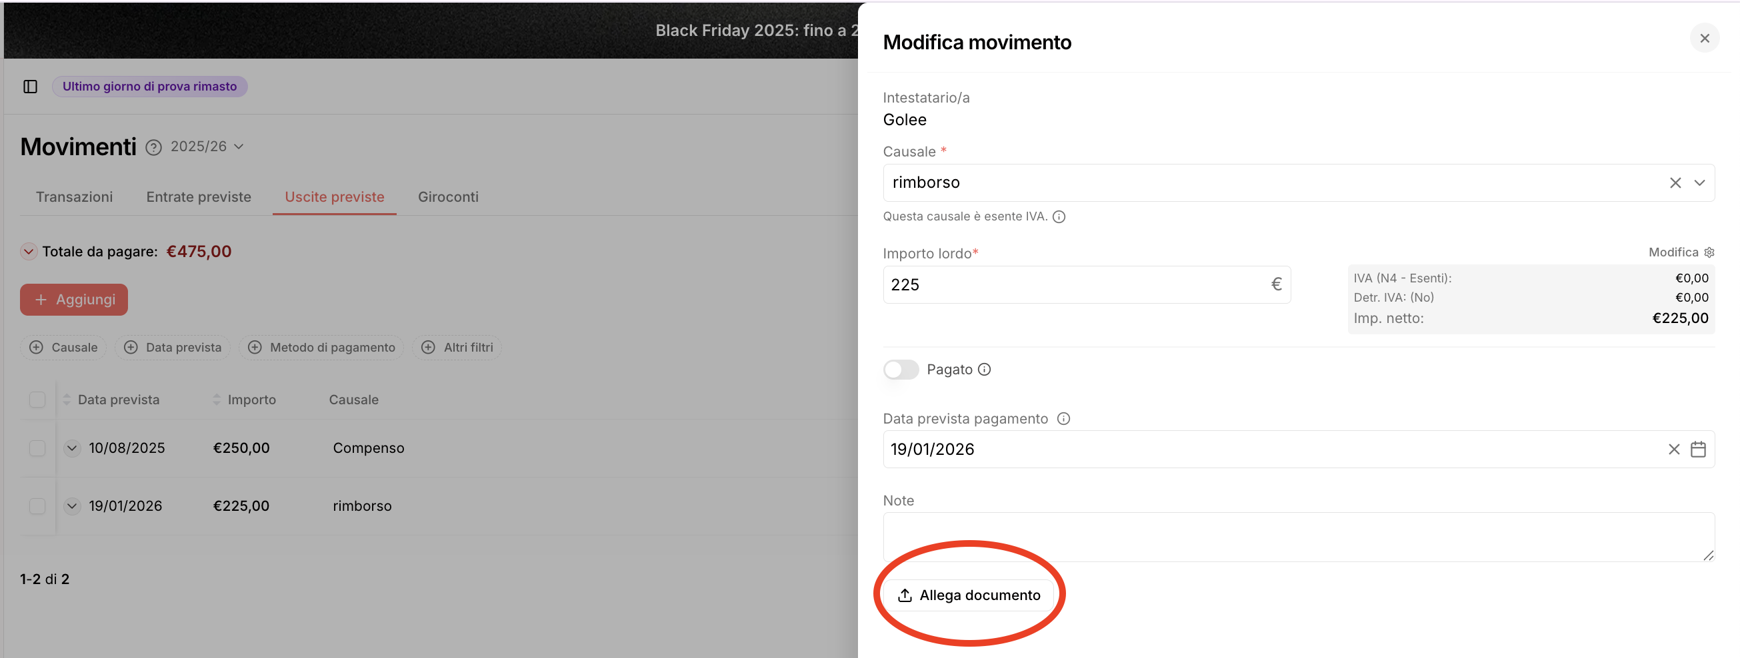This screenshot has height=658, width=1740.
Task: Show info for Data prevista pagamento
Action: click(1063, 419)
